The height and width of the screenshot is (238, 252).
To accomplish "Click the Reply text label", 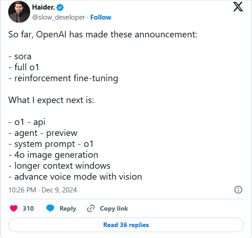I will tap(68, 208).
